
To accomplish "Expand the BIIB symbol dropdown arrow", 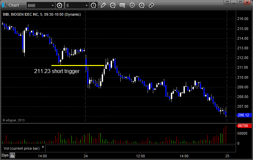I will tap(53, 6).
